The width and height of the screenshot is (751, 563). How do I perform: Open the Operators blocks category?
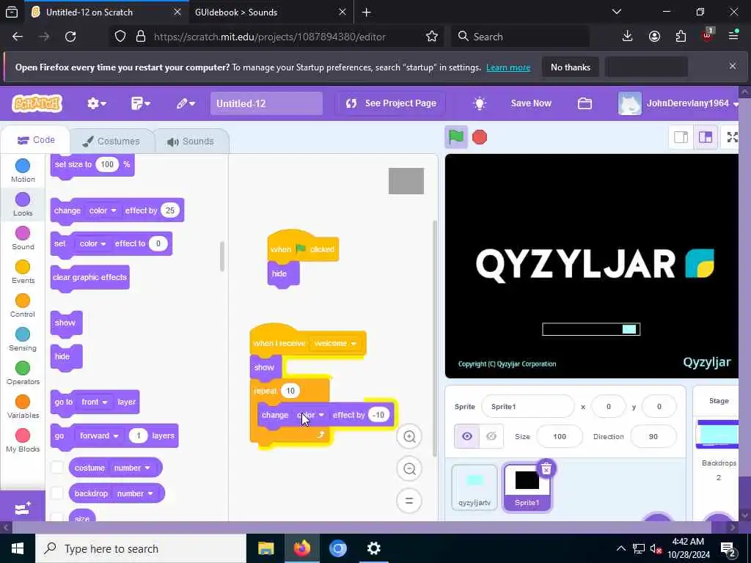23,373
